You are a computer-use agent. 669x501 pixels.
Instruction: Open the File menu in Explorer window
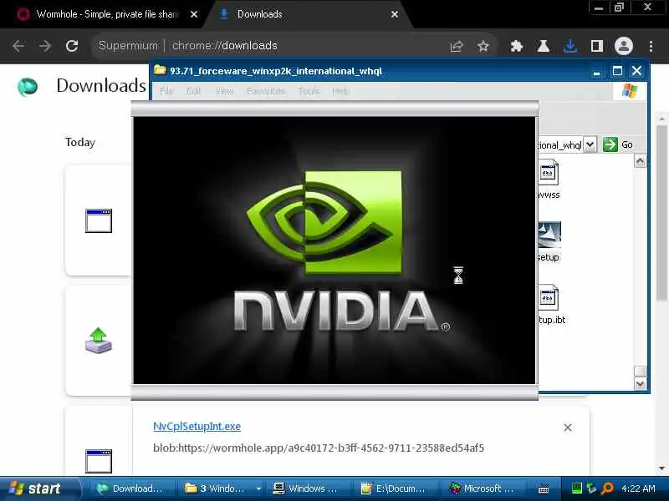tap(166, 91)
